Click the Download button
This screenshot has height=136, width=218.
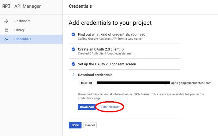pos(87,107)
